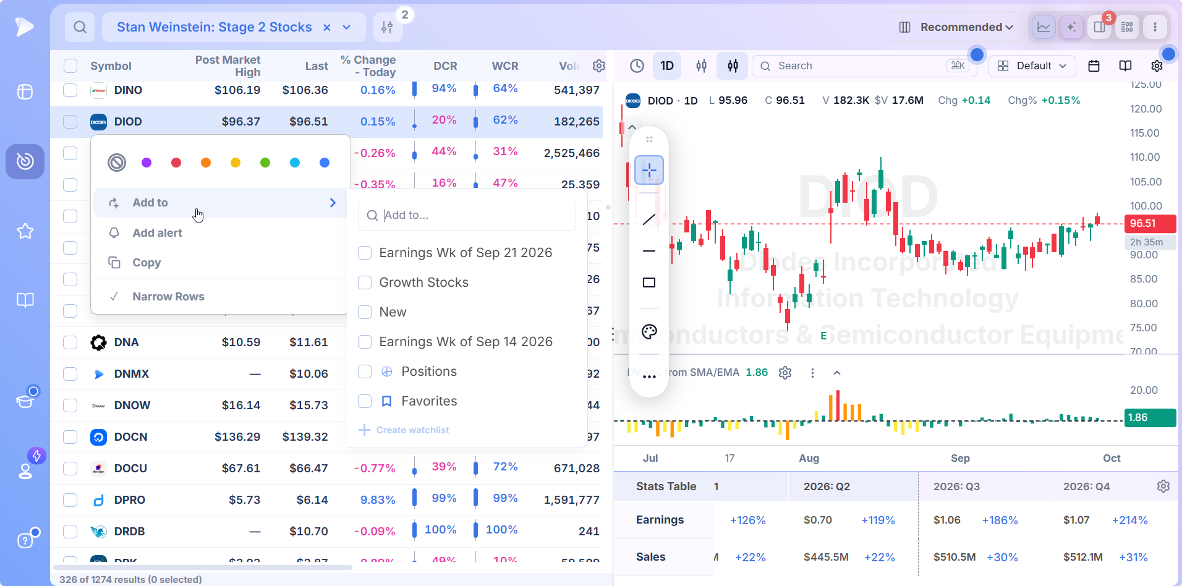Check the Favorites watchlist box
Viewport: 1182px width, 586px height.
click(365, 401)
